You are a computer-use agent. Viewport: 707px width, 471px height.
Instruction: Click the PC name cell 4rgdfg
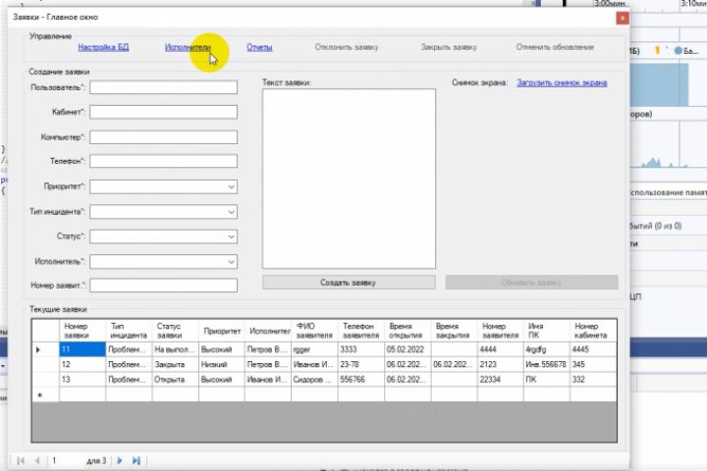[547, 349]
